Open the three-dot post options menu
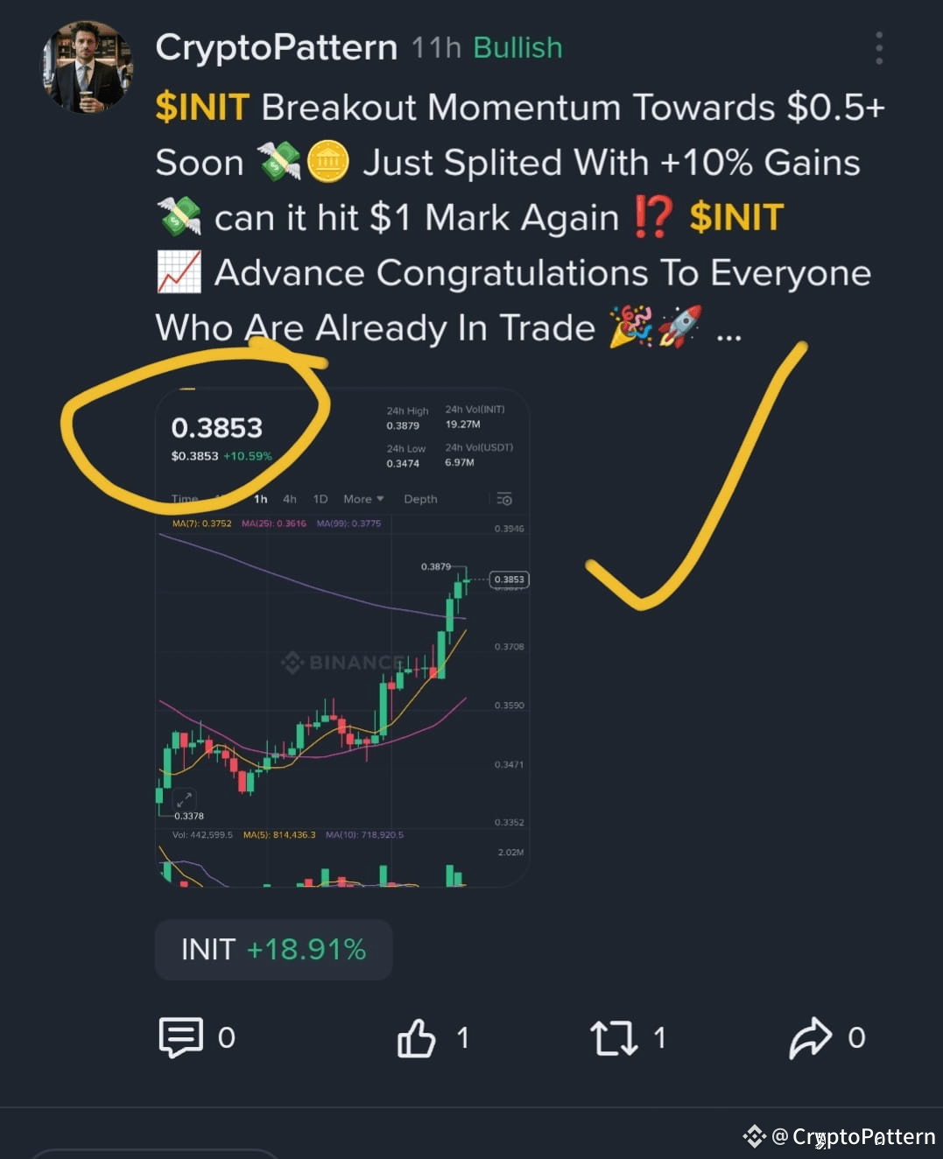943x1159 pixels. click(x=879, y=48)
